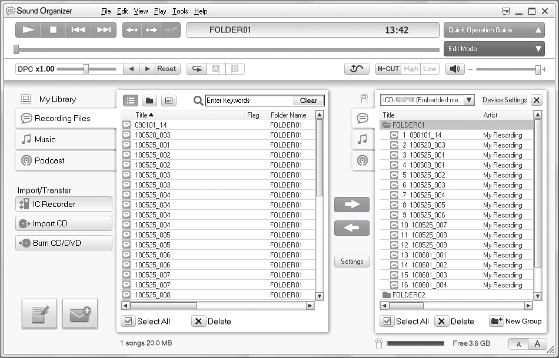The width and height of the screenshot is (559, 358).
Task: Open IC Recorder import/transfer
Action: (x=64, y=204)
